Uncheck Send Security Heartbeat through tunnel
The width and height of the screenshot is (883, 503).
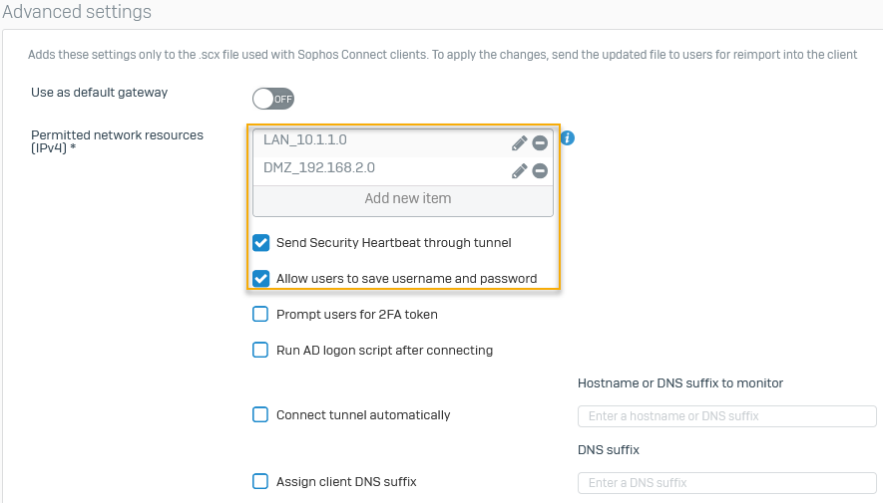tap(261, 243)
